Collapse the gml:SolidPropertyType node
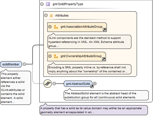153x116 pixels. pos(42,4)
